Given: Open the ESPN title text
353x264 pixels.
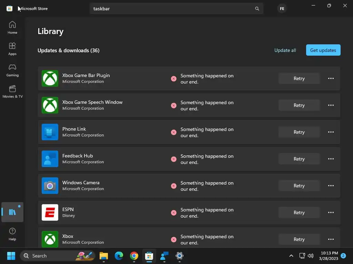Looking at the screenshot, I should 68,209.
